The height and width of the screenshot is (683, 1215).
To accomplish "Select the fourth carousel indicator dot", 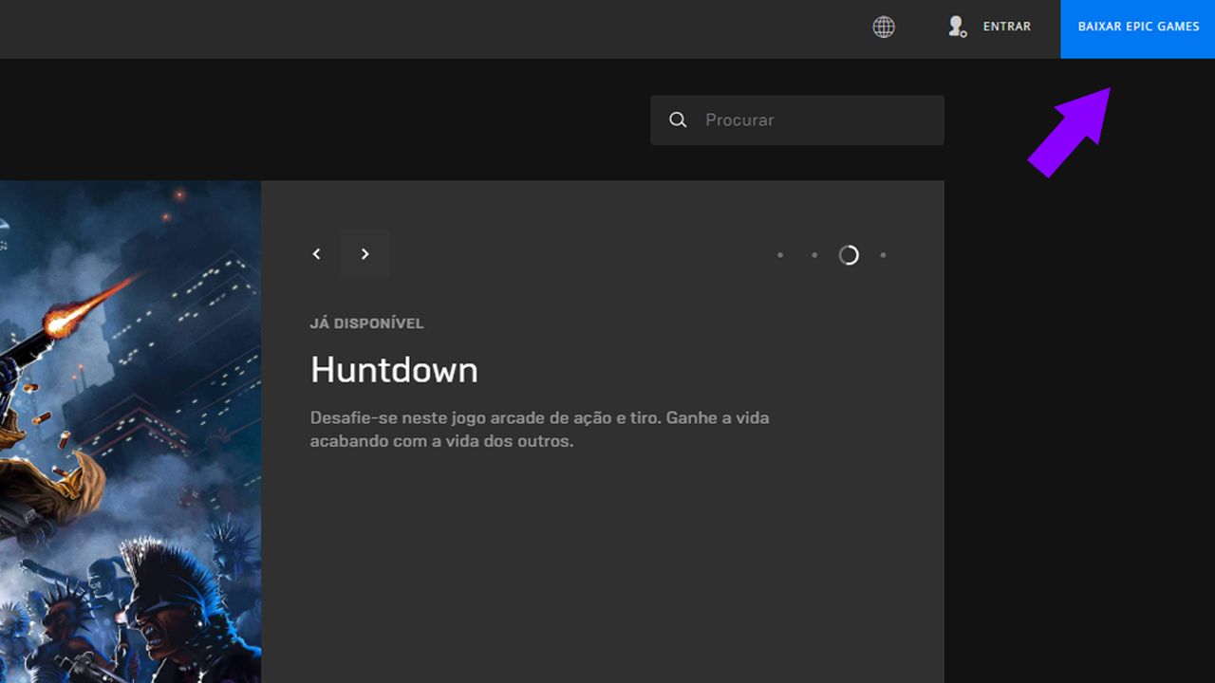I will tap(883, 255).
